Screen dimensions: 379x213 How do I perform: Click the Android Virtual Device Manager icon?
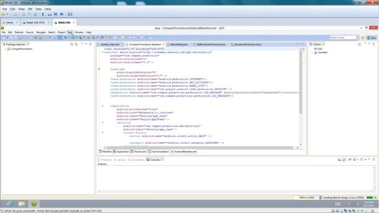[40, 38]
